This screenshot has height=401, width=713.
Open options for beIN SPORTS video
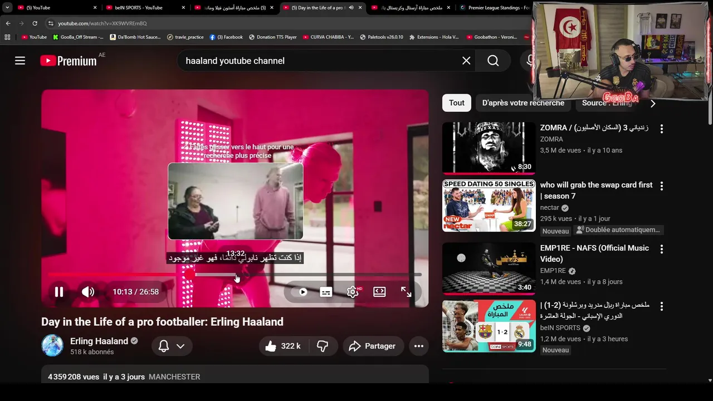click(662, 306)
